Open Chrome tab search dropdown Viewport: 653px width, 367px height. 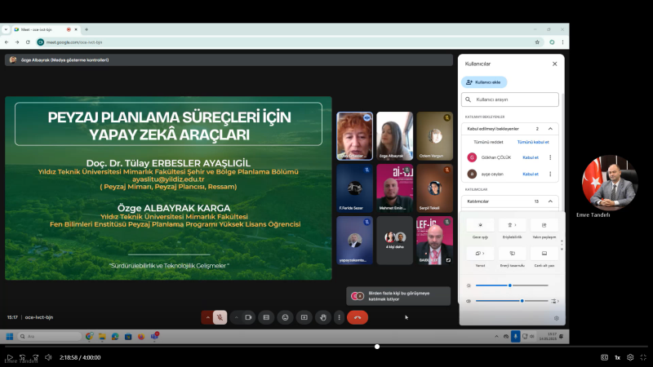[6, 29]
